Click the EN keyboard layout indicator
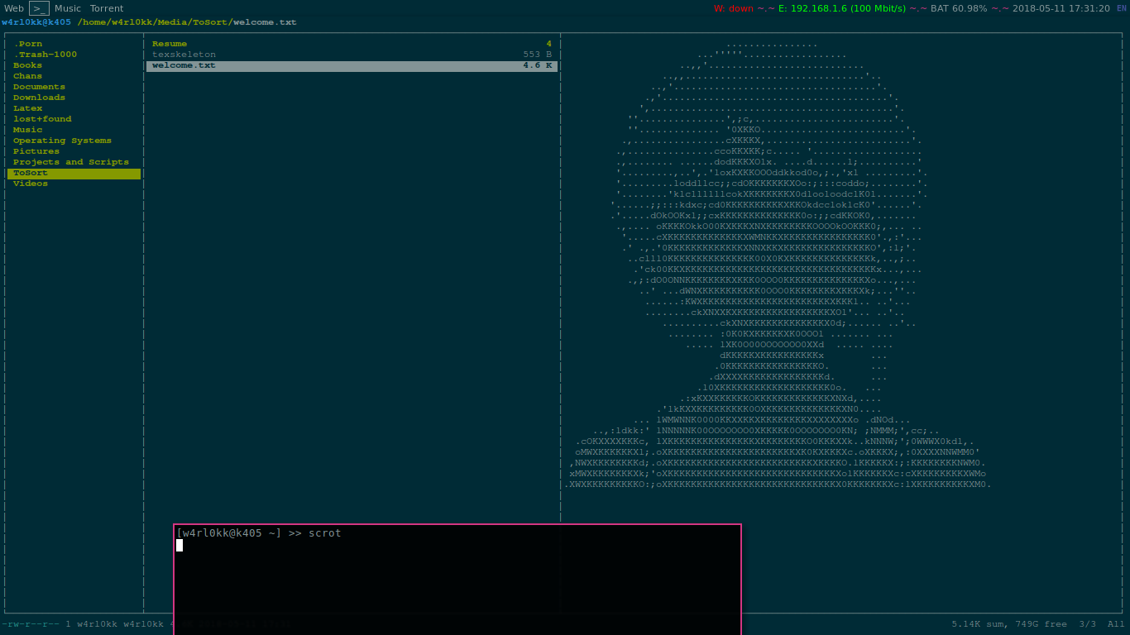The width and height of the screenshot is (1130, 635). pyautogui.click(x=1122, y=8)
